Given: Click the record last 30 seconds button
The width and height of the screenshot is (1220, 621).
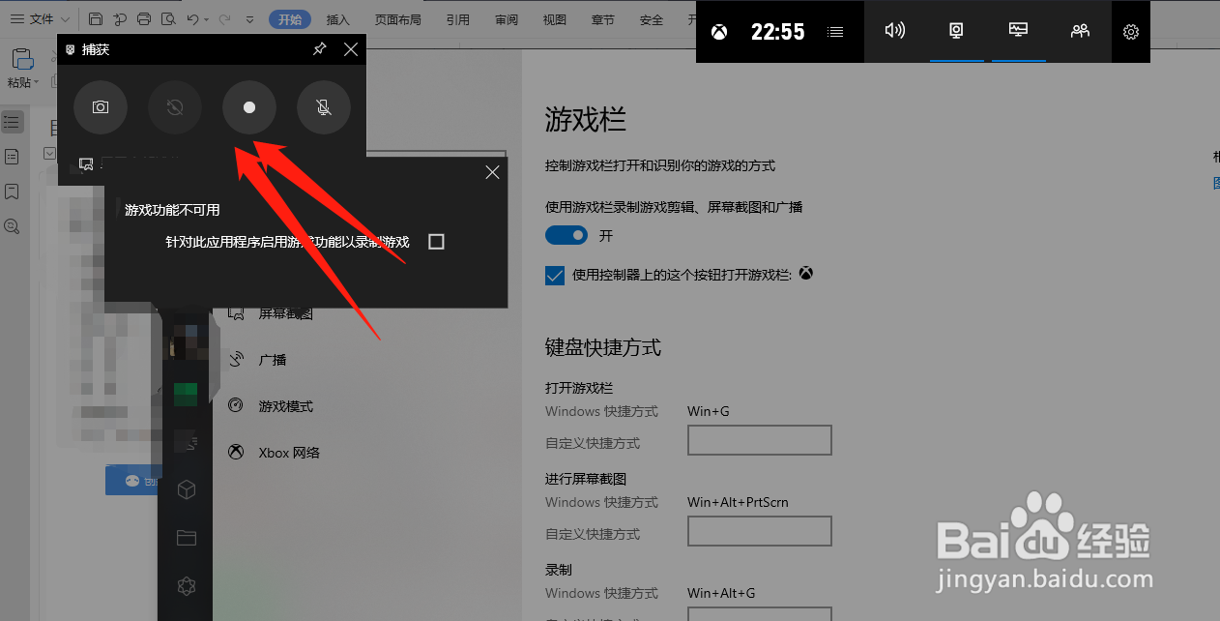Looking at the screenshot, I should pos(175,107).
